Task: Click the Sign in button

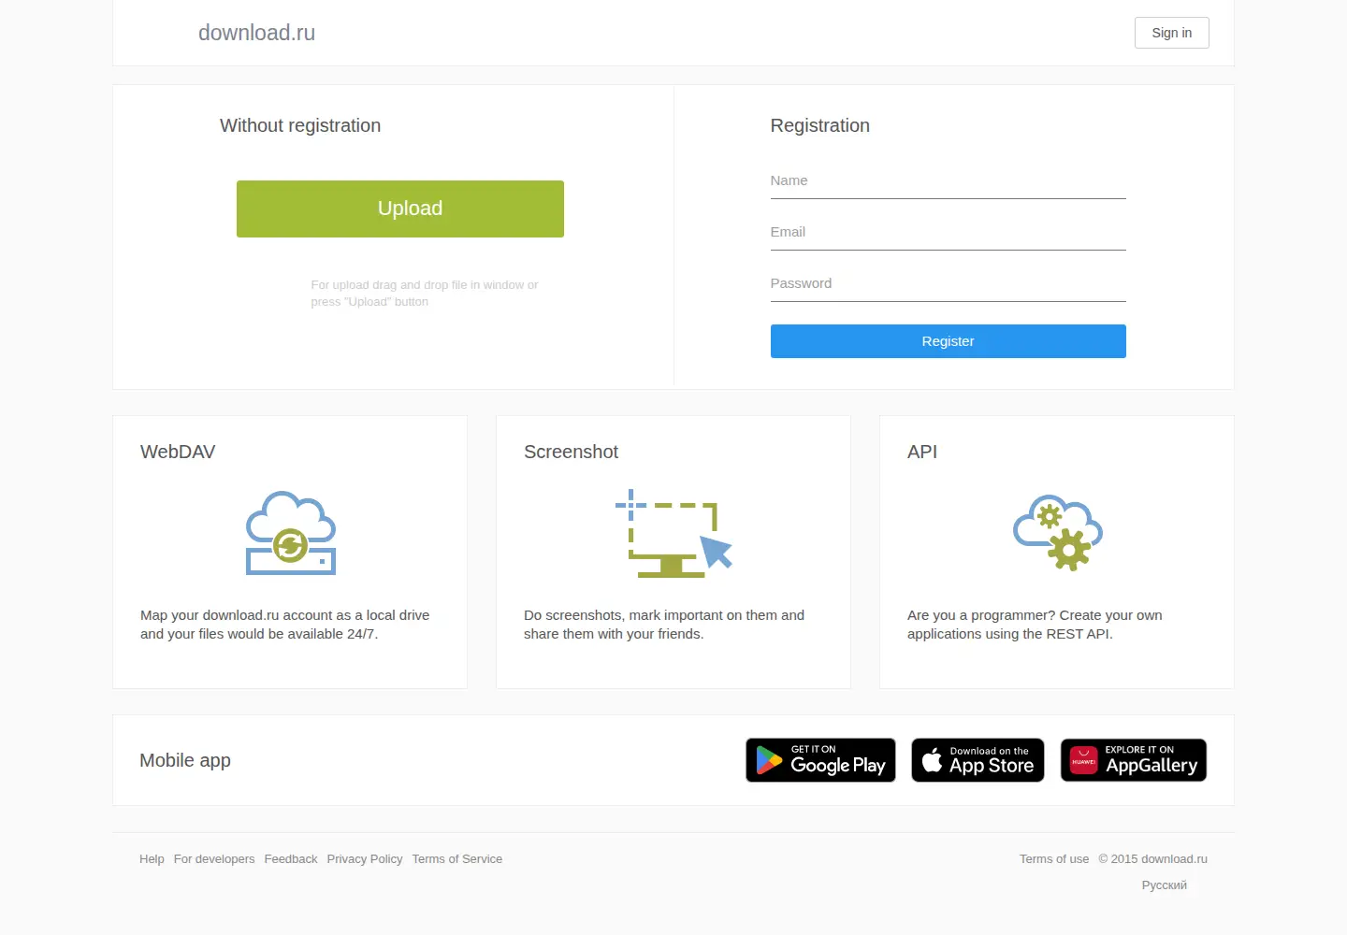Action: pos(1172,33)
